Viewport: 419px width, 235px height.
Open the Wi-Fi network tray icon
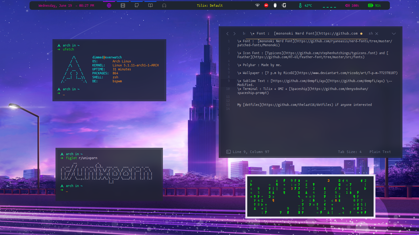tap(257, 6)
